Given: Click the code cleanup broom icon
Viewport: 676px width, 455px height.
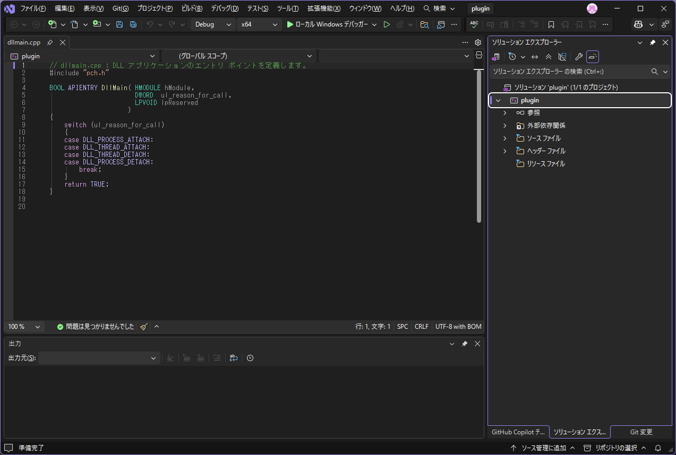Looking at the screenshot, I should pyautogui.click(x=144, y=327).
